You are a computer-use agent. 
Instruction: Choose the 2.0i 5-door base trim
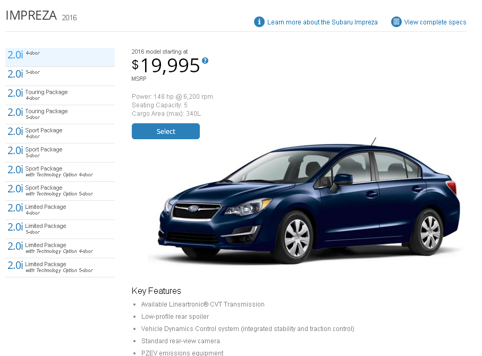coord(60,76)
